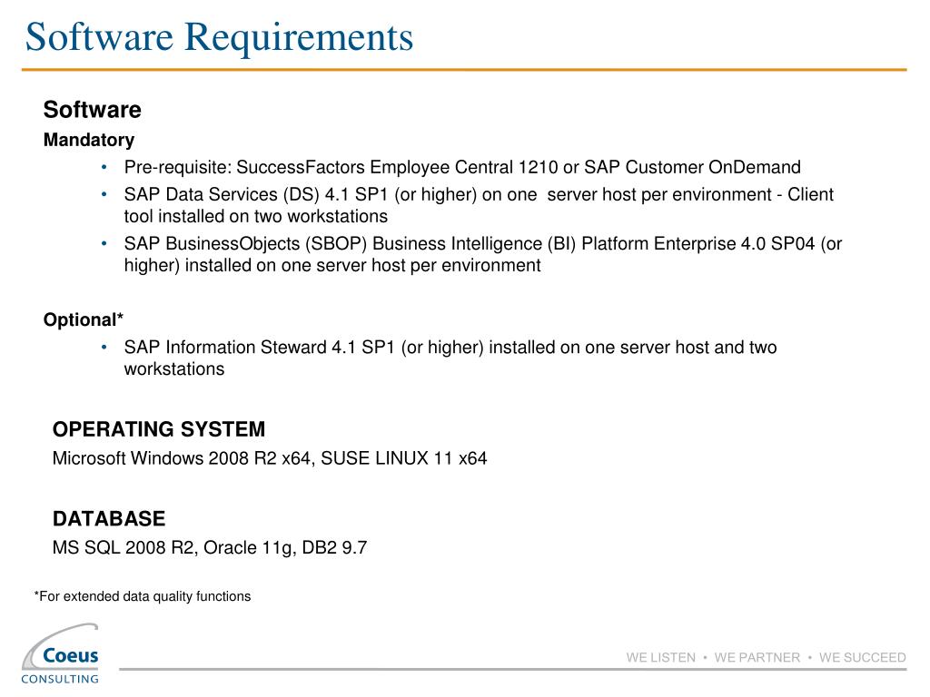Click the '*For extended data quality functions' footnote
Image resolution: width=930 pixels, height=697 pixels.
(x=143, y=596)
